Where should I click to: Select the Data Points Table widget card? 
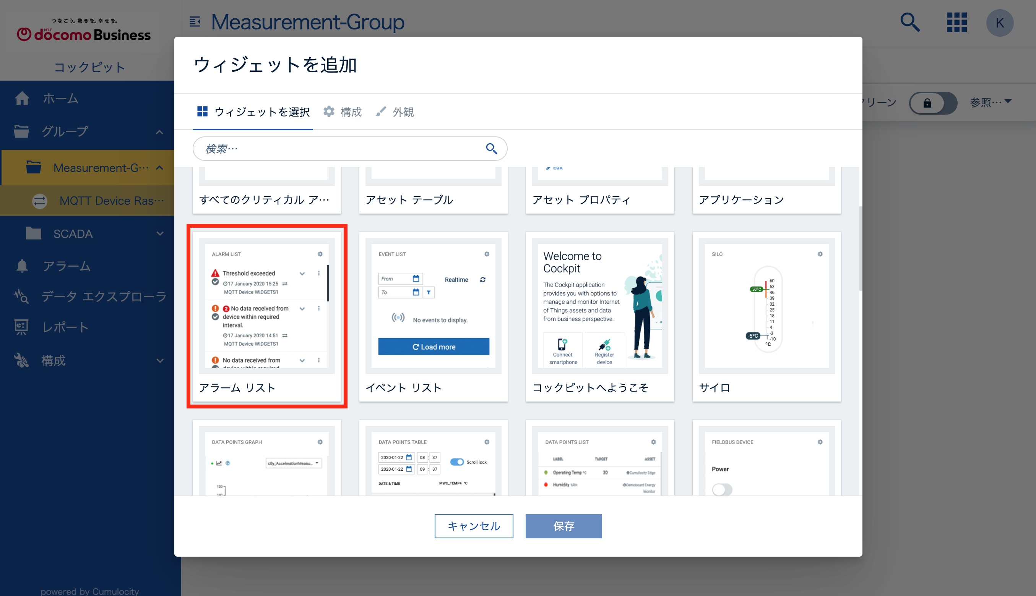tap(433, 458)
